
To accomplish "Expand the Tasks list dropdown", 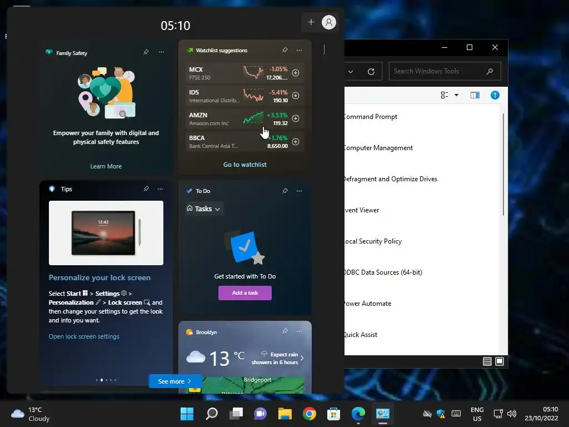I will coord(204,209).
